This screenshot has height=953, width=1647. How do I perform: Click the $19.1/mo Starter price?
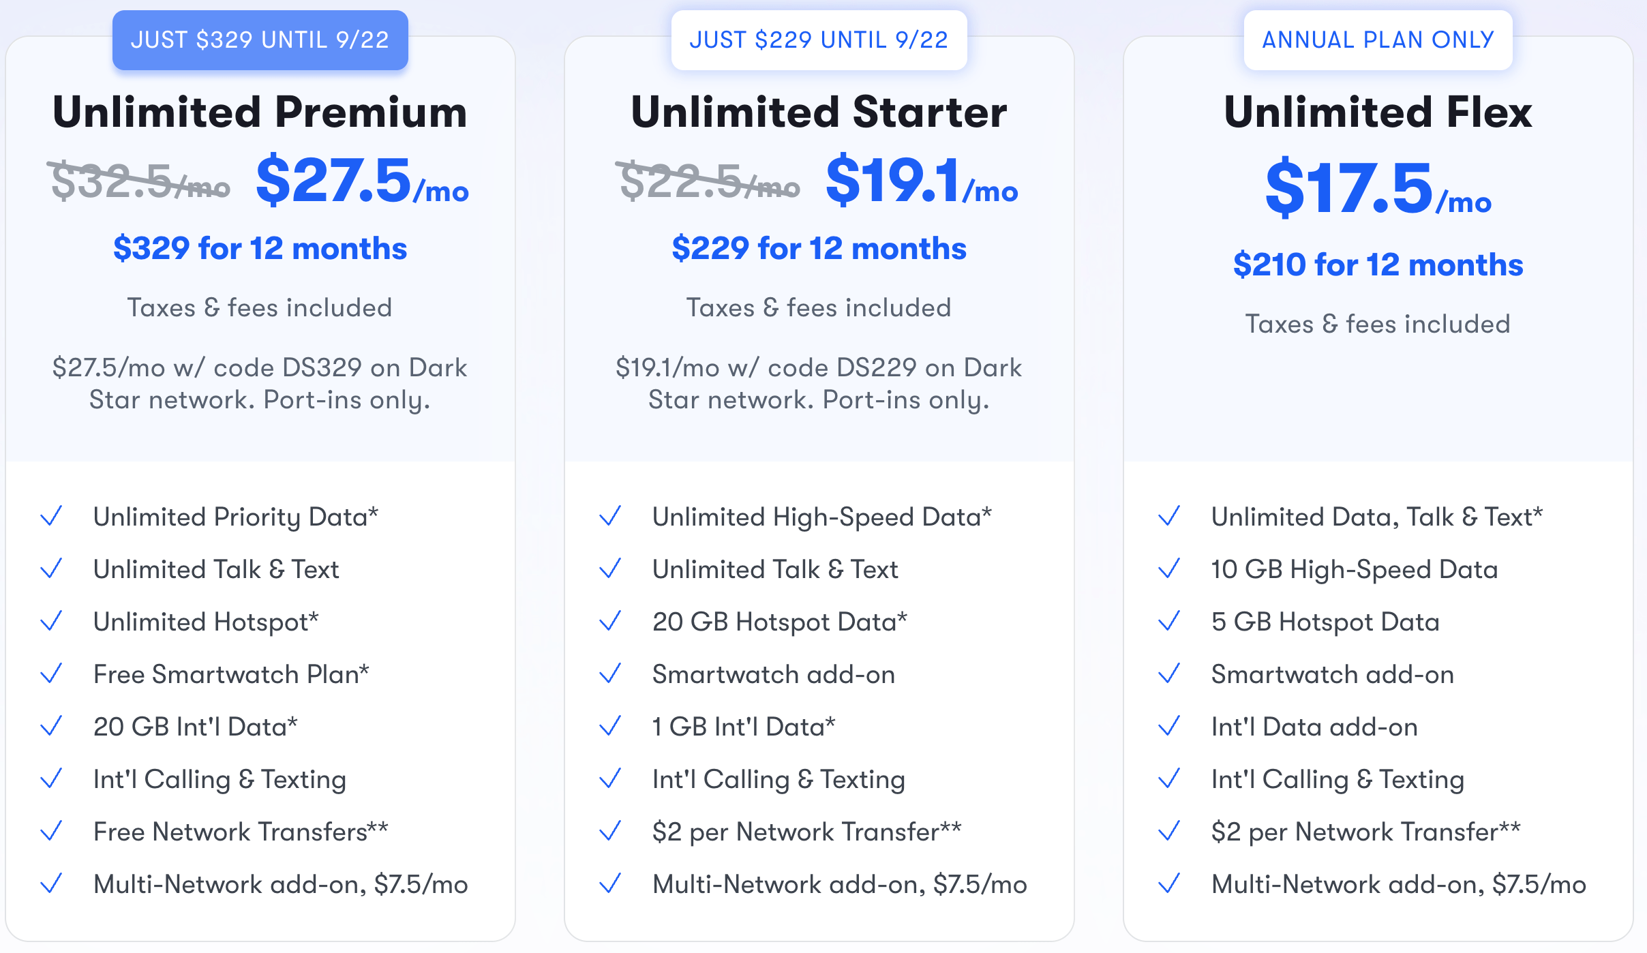[921, 181]
